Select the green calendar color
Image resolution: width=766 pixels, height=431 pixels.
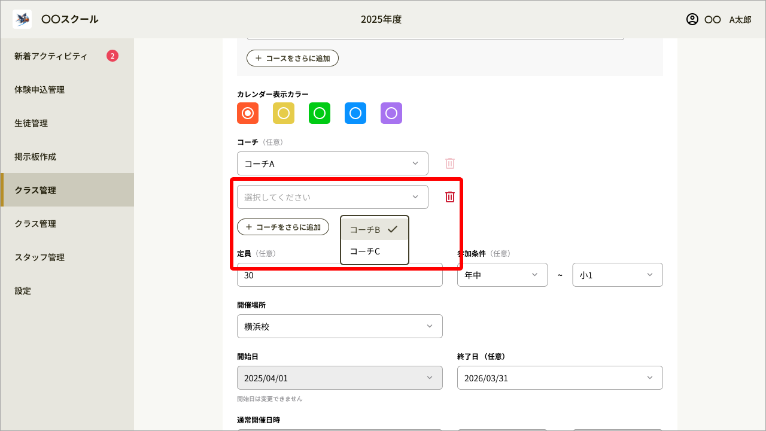320,113
